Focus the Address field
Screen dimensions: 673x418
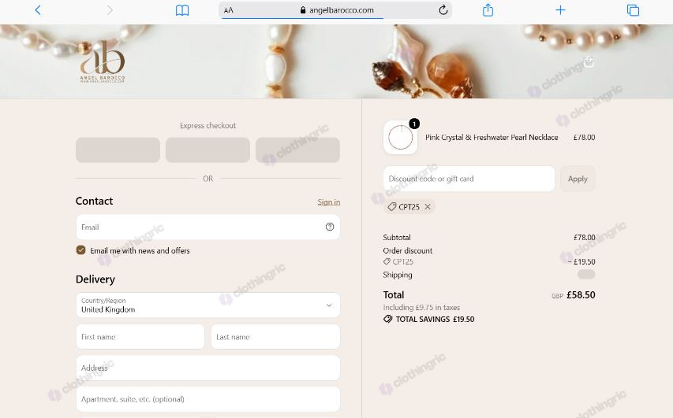click(x=208, y=368)
